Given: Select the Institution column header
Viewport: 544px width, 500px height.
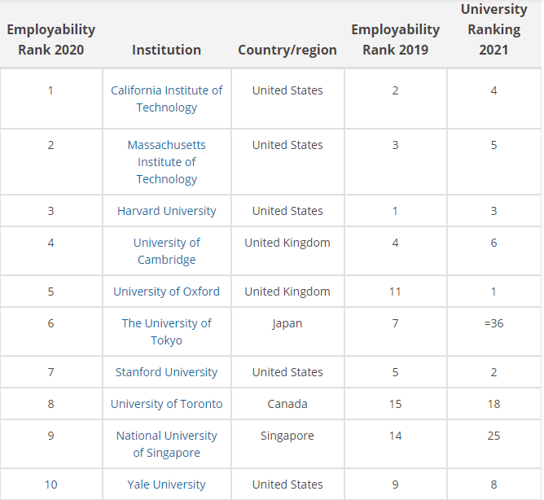Looking at the screenshot, I should point(166,50).
